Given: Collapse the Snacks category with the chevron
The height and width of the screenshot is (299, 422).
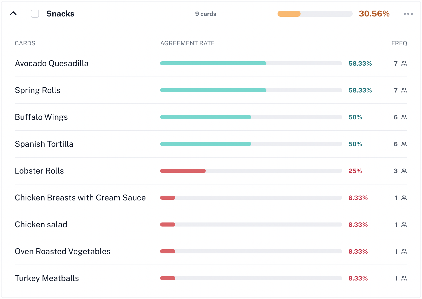Looking at the screenshot, I should [13, 13].
